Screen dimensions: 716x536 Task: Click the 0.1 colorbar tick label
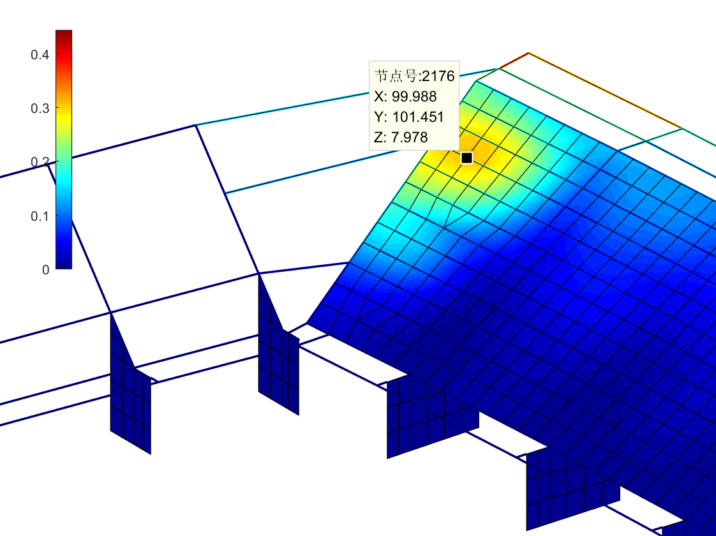[40, 216]
